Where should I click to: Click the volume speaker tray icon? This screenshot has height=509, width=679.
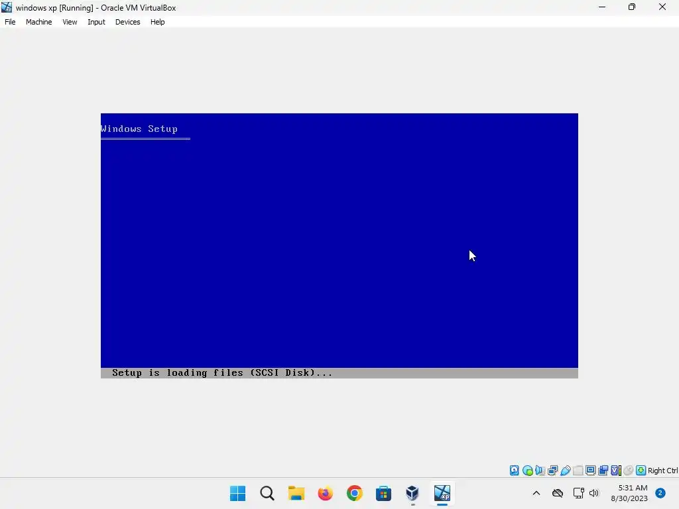pyautogui.click(x=594, y=493)
